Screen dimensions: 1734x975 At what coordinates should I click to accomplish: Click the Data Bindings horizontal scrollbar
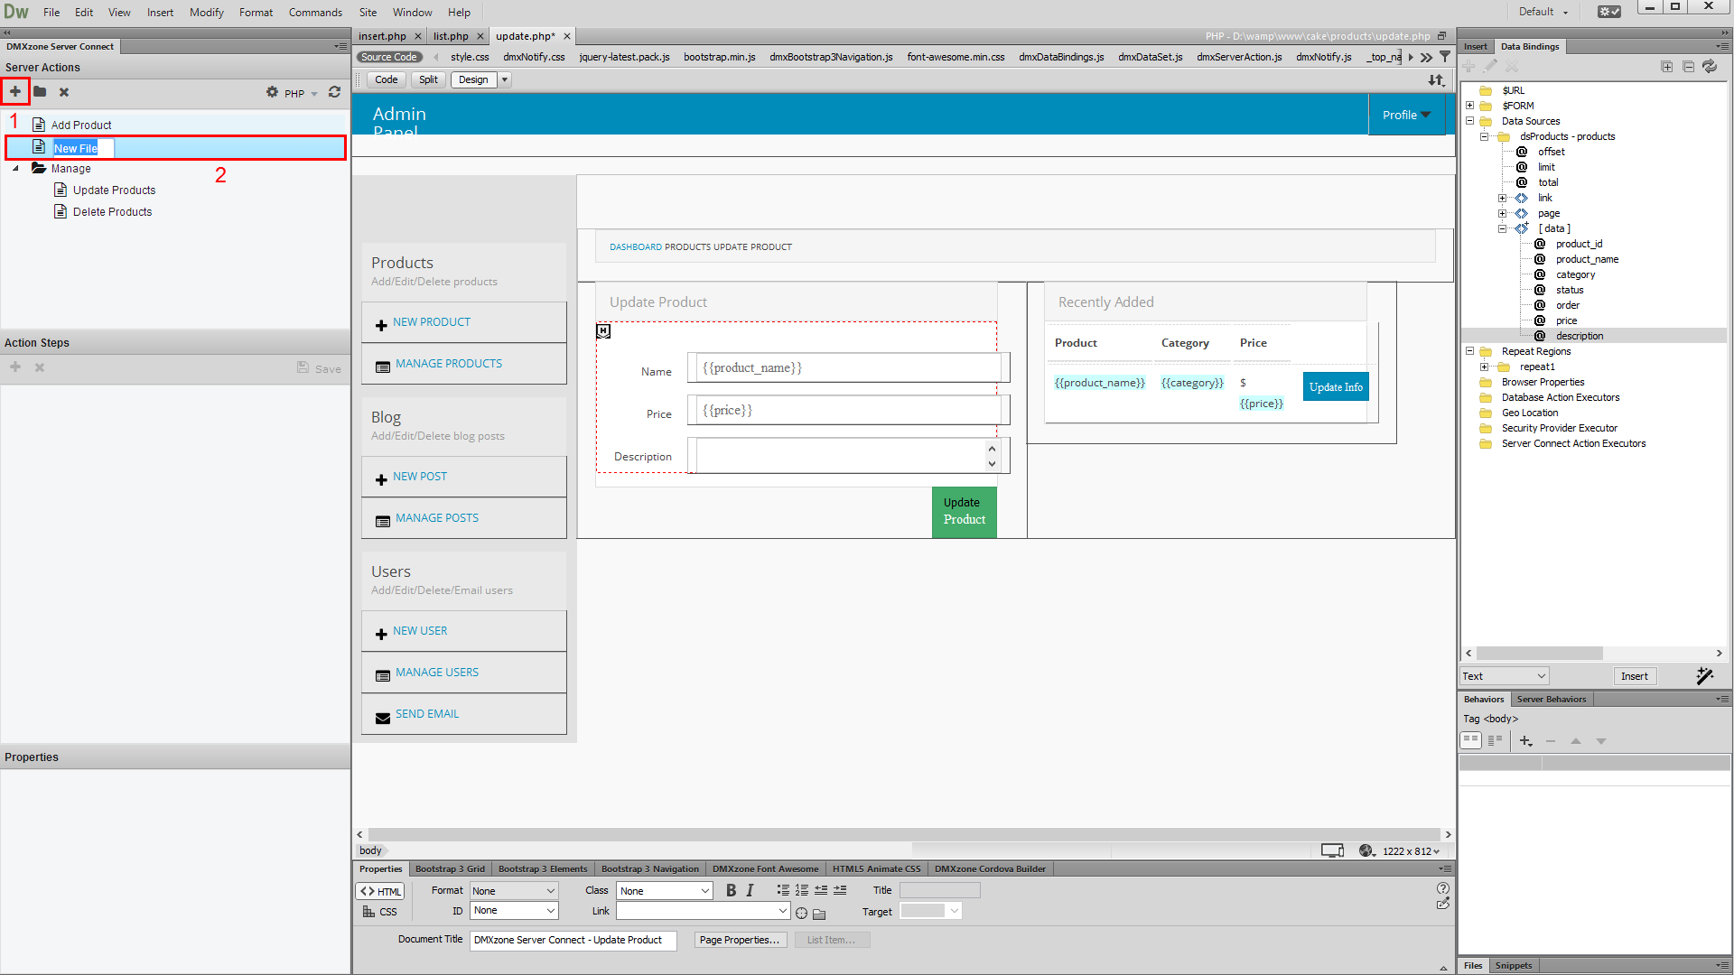[1540, 653]
